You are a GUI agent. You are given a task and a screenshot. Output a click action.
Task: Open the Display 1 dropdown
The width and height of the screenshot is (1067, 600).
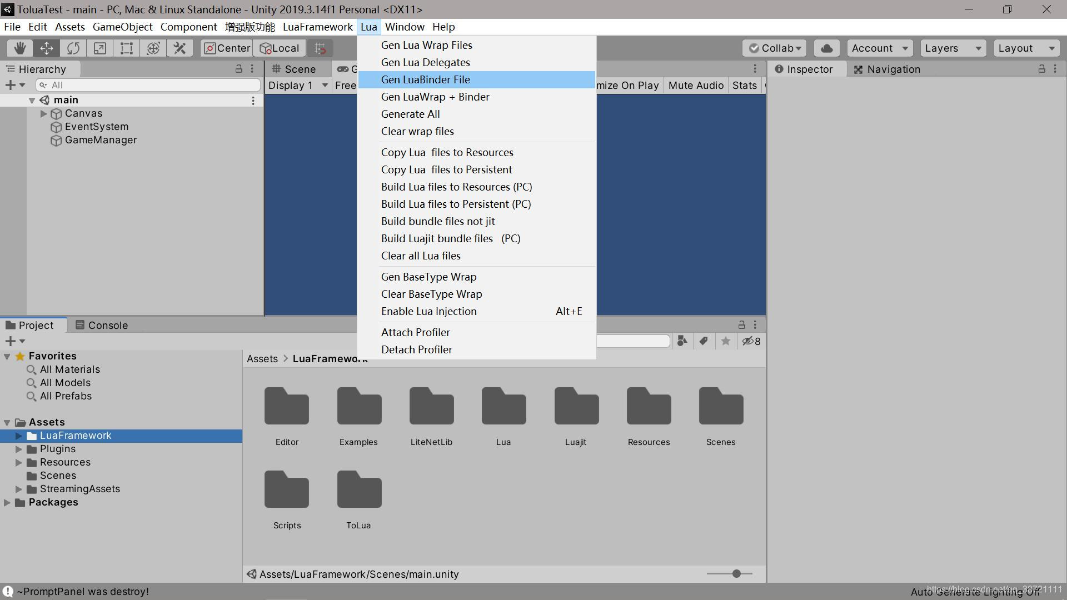point(298,85)
